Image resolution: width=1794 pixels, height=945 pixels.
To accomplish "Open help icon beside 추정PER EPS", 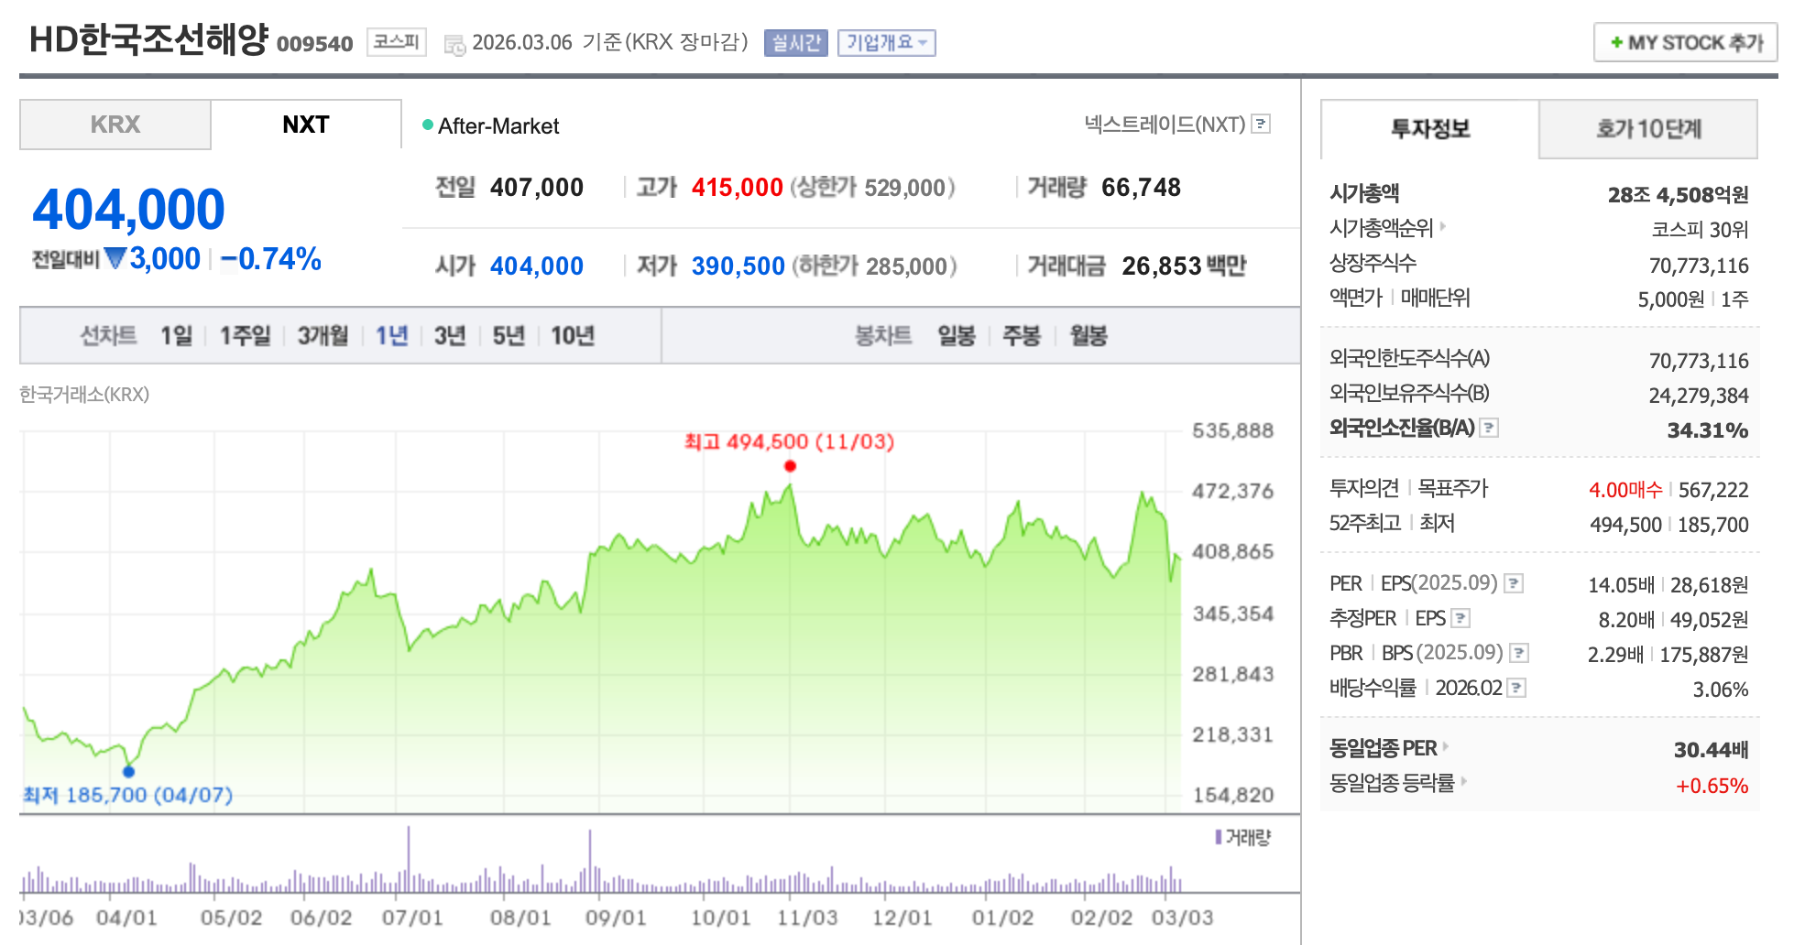I will coord(1461,618).
